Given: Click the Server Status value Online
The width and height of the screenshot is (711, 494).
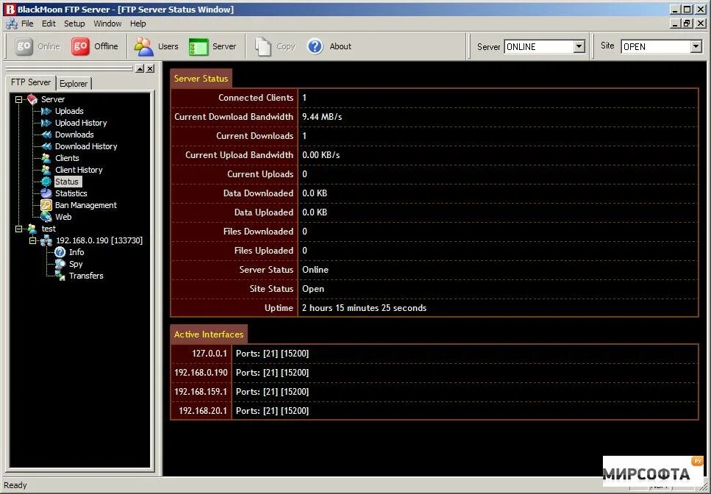Looking at the screenshot, I should 315,270.
